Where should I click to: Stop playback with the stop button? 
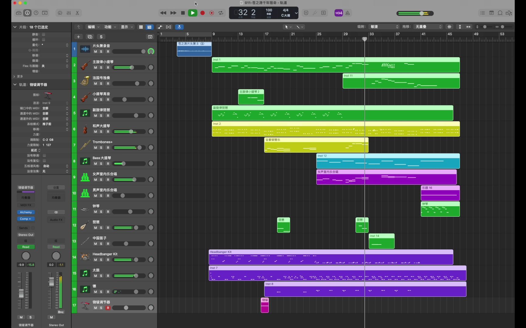click(183, 13)
